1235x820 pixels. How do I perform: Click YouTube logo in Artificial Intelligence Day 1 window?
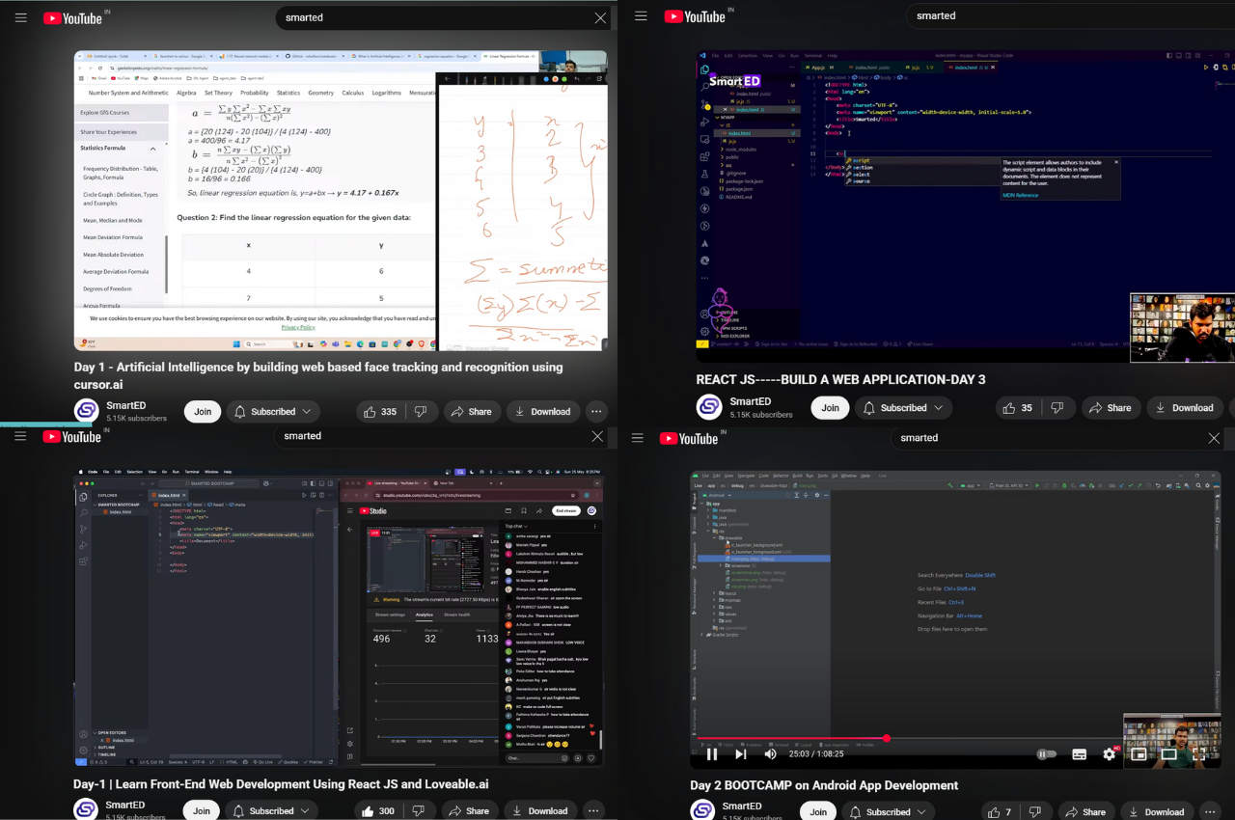[72, 18]
